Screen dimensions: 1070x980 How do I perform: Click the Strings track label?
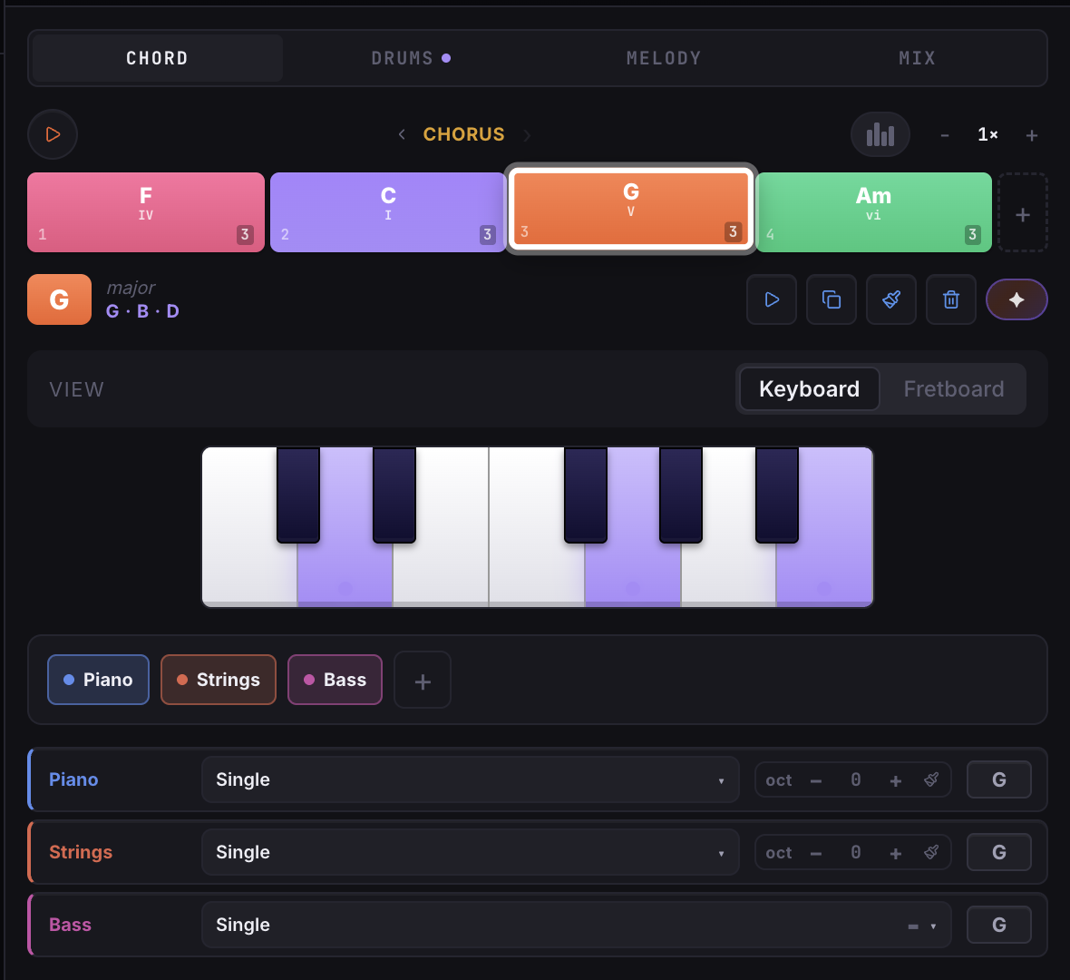point(81,852)
